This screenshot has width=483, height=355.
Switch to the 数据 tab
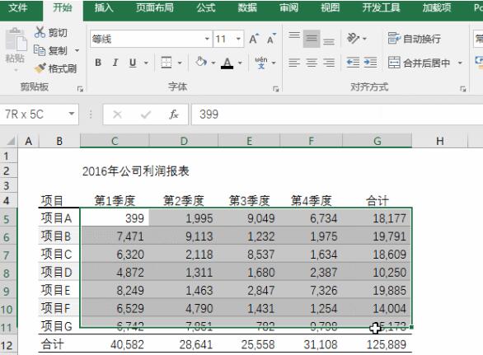click(x=247, y=7)
